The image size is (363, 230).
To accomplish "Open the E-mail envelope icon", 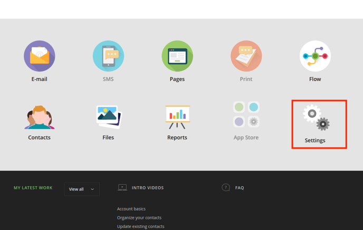I will [x=40, y=56].
